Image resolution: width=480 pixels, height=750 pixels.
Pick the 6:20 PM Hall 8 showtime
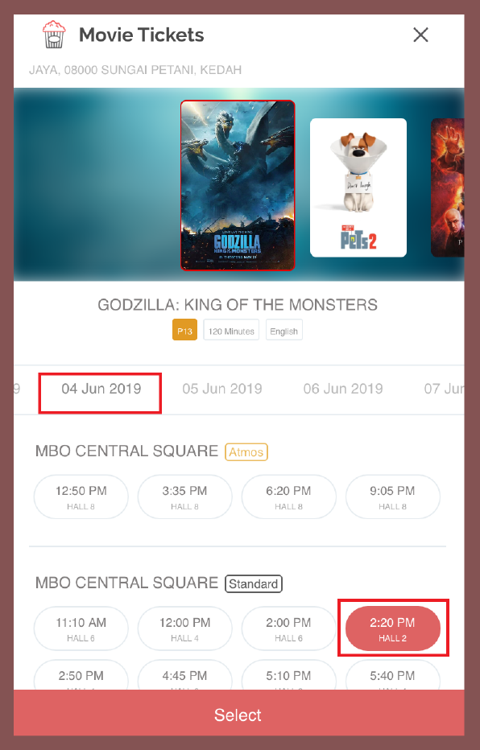click(x=288, y=497)
